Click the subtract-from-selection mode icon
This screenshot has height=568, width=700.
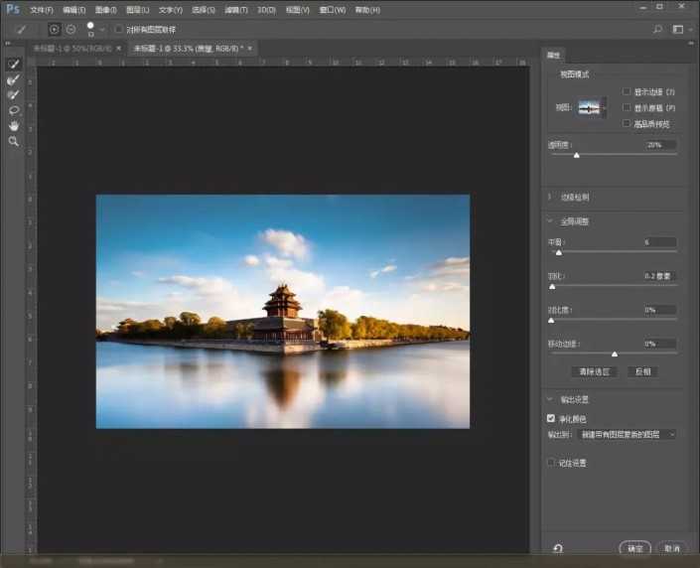[70, 30]
